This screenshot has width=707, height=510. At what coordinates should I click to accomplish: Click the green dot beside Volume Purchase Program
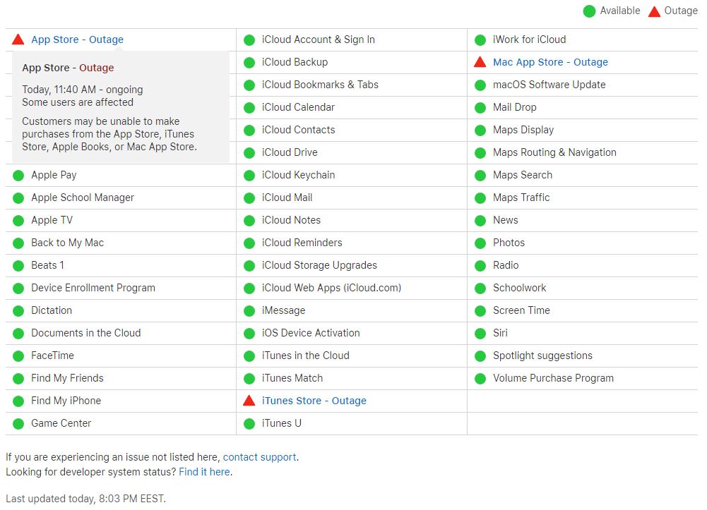[x=480, y=379]
